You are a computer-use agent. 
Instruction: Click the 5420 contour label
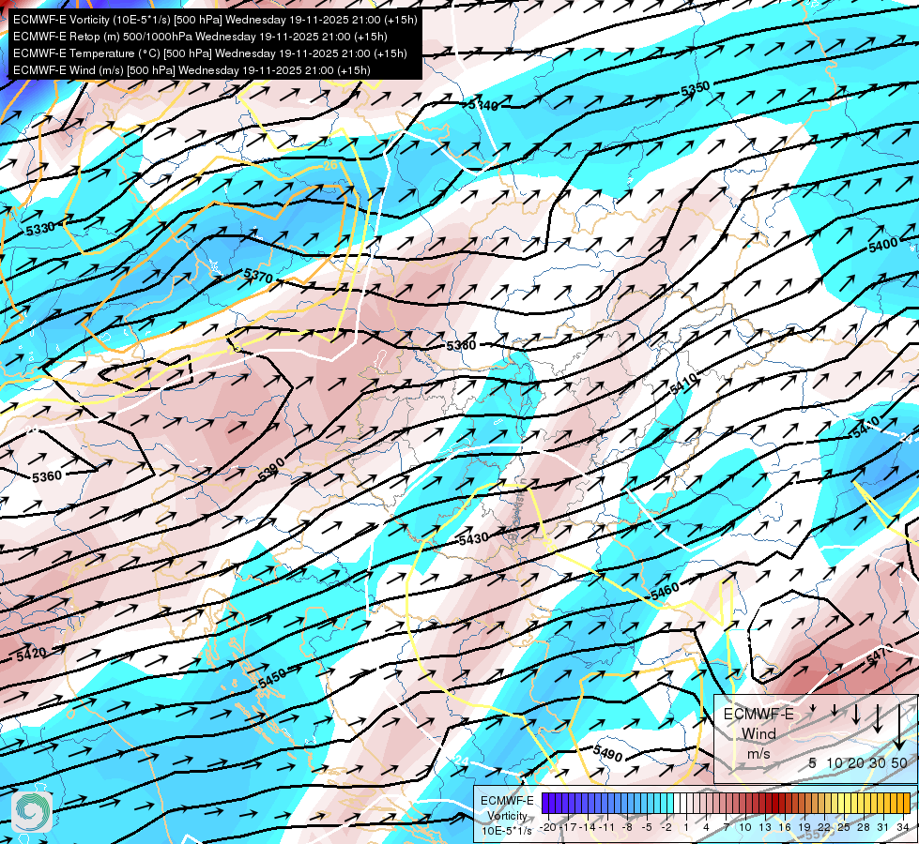pos(32,653)
